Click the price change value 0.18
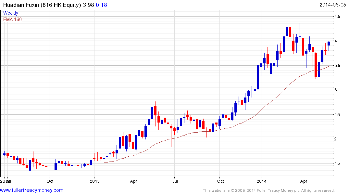349x195 pixels. pos(101,5)
